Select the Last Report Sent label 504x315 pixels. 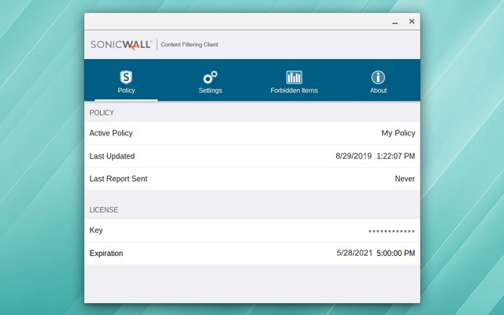coord(118,179)
